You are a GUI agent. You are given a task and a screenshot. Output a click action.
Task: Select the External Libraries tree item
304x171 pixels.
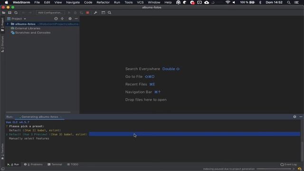(x=28, y=28)
